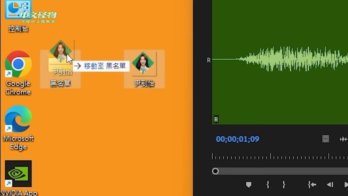Click on the source monitor time ruler
The width and height of the screenshot is (348, 196).
coord(278,156)
